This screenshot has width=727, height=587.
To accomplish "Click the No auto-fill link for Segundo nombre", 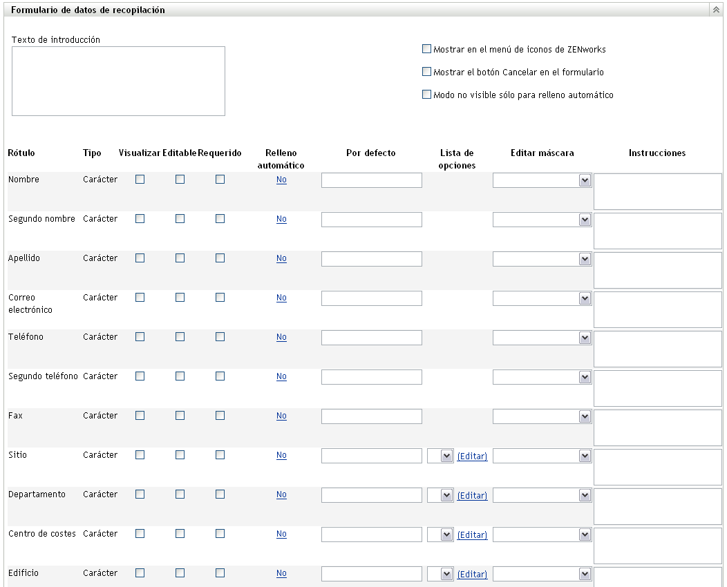I will (281, 219).
